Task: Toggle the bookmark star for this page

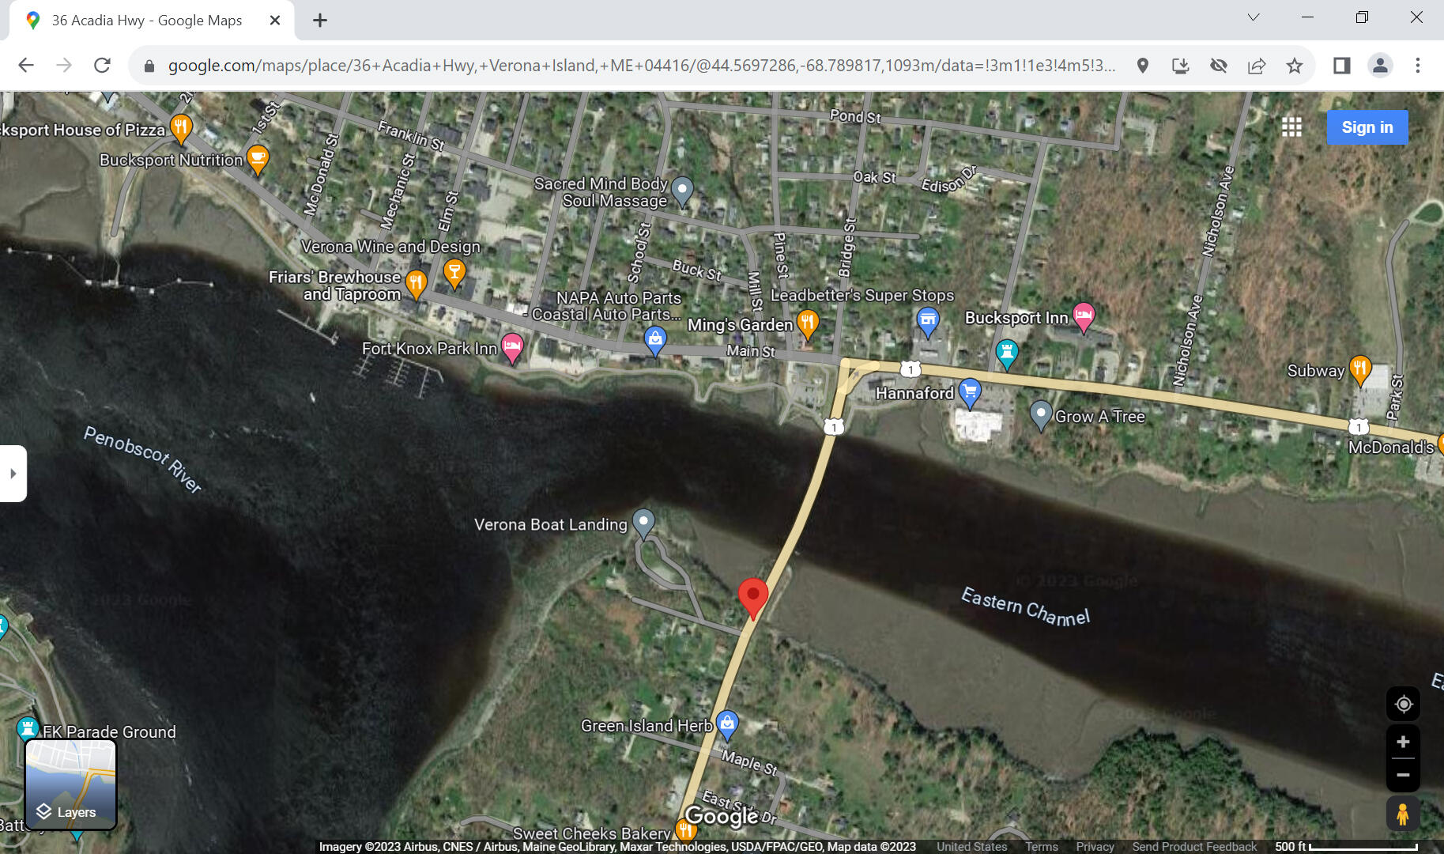Action: click(1295, 66)
